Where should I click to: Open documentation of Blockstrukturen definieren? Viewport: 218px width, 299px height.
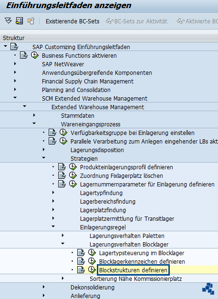[81, 270]
